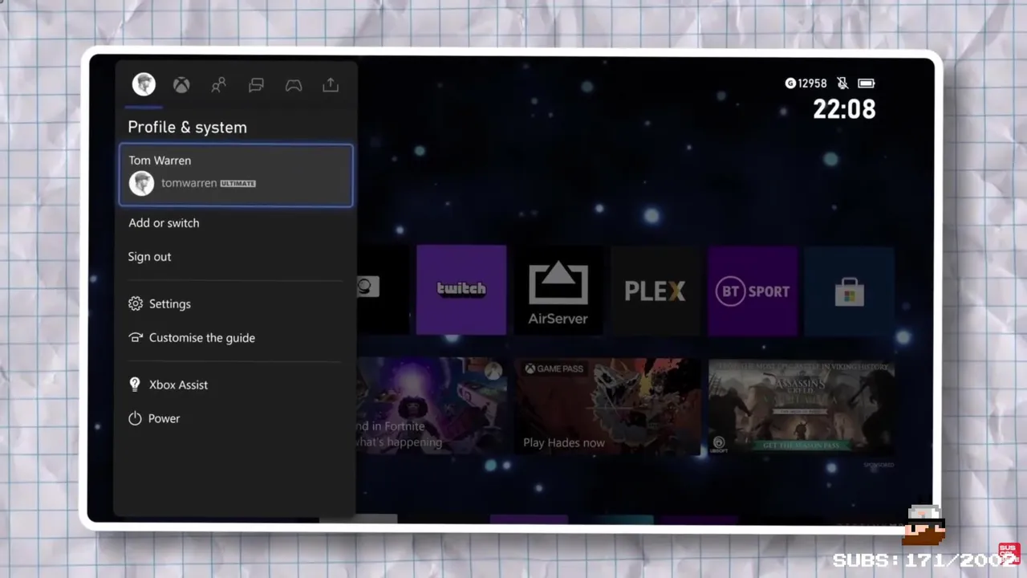
Task: Click the Xbox Assist lightbulb icon
Action: click(x=135, y=385)
